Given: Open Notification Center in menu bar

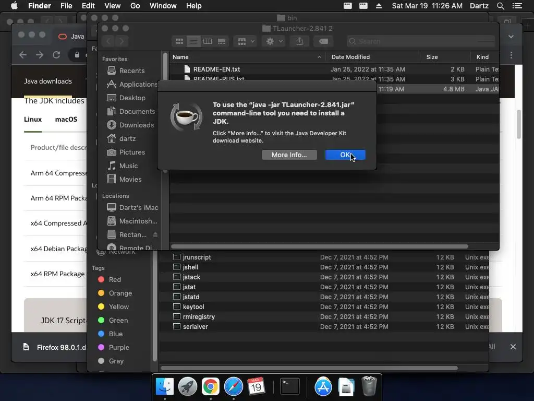Looking at the screenshot, I should point(517,6).
